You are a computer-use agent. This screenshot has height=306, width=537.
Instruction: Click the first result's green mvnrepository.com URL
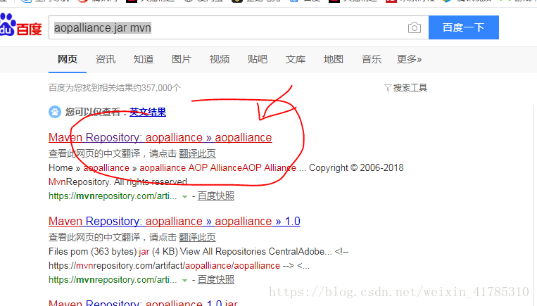click(113, 196)
